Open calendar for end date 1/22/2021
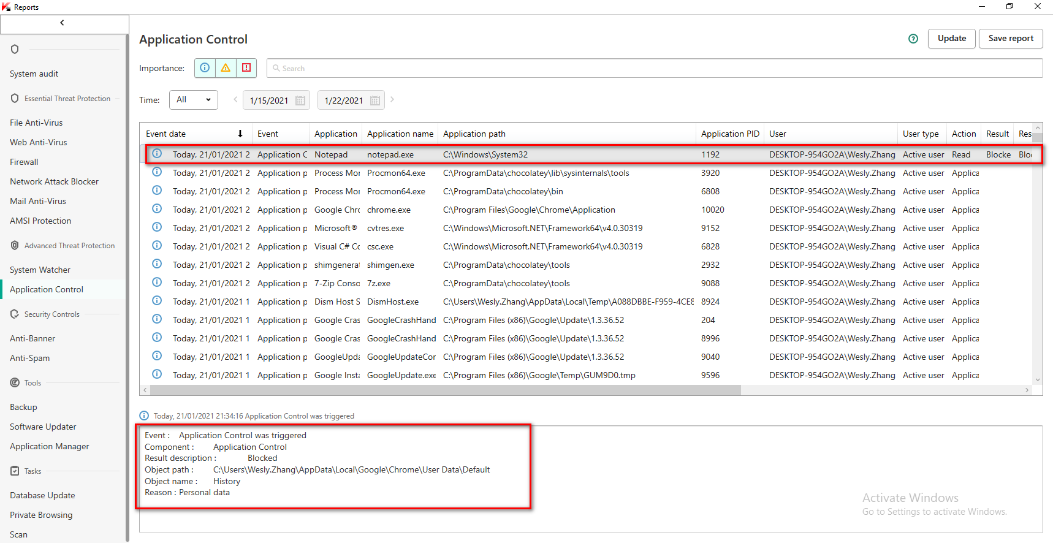The width and height of the screenshot is (1053, 543). (375, 101)
